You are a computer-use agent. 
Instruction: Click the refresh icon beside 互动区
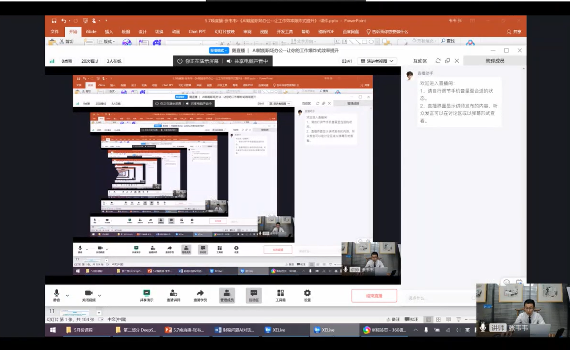point(438,61)
